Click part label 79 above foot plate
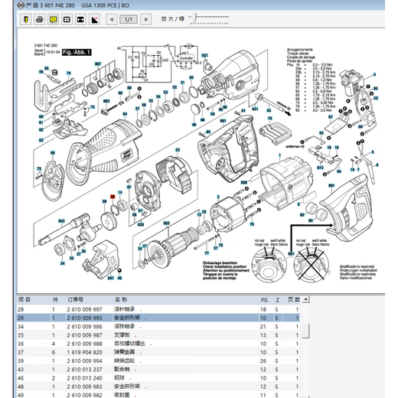This screenshot has height=398, width=398. pos(270,119)
